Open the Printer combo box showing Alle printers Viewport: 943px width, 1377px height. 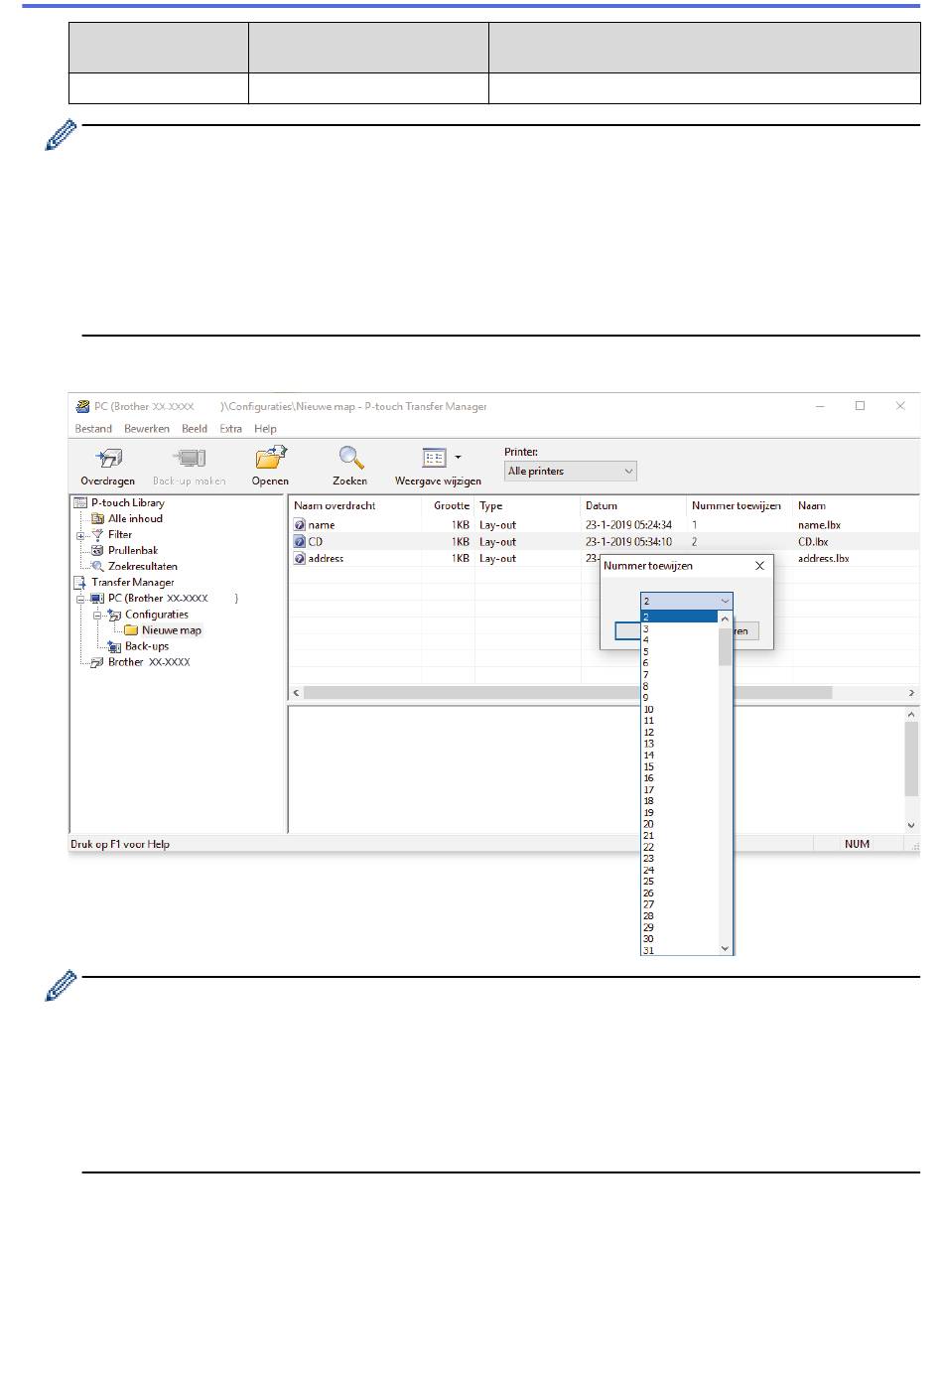pos(571,472)
